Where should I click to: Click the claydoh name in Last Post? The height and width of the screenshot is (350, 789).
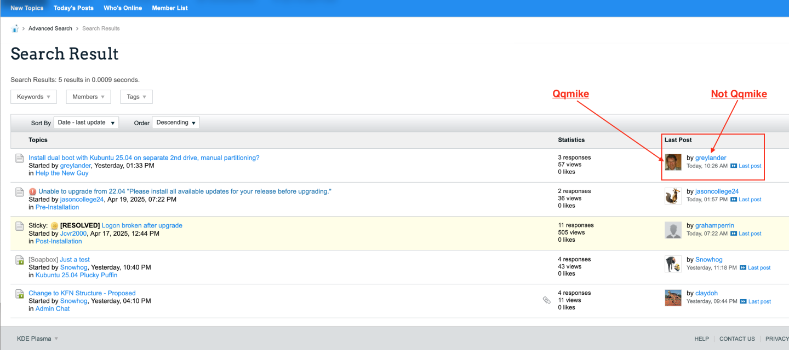point(707,294)
